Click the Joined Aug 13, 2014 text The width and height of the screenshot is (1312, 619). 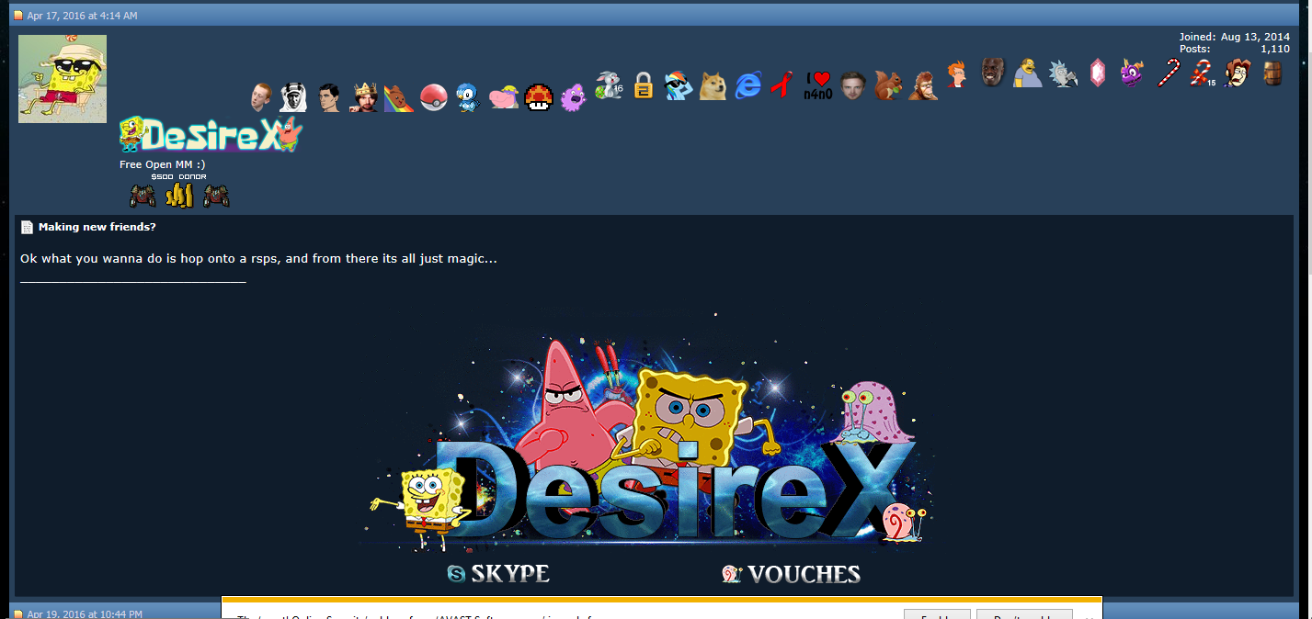pos(1235,37)
